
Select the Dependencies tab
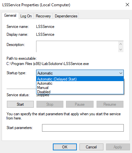(66, 16)
